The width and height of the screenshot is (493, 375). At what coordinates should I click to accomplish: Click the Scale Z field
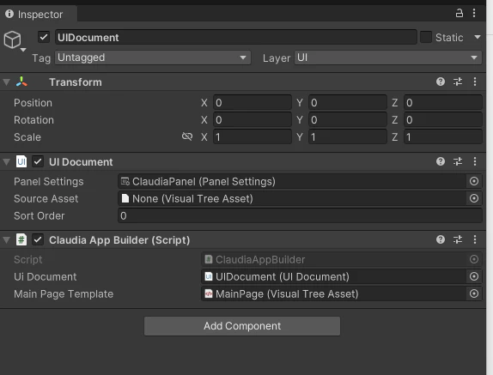442,137
